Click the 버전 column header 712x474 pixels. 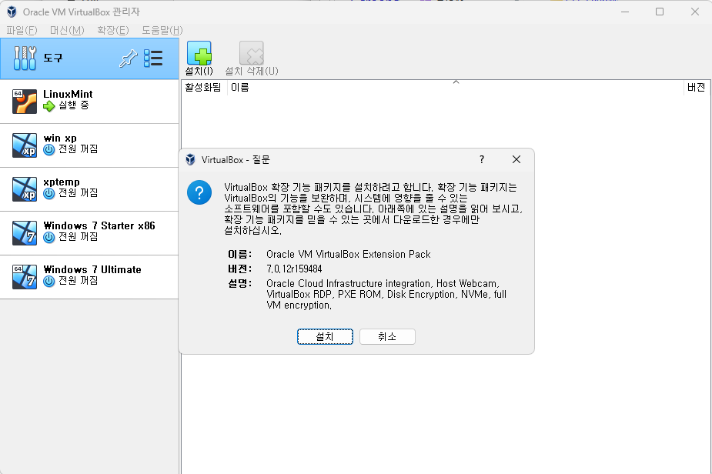pos(696,88)
